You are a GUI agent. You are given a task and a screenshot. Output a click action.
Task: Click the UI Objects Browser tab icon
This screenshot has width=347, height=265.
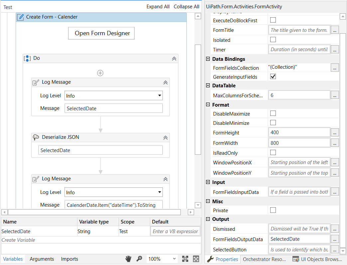[x=295, y=259]
